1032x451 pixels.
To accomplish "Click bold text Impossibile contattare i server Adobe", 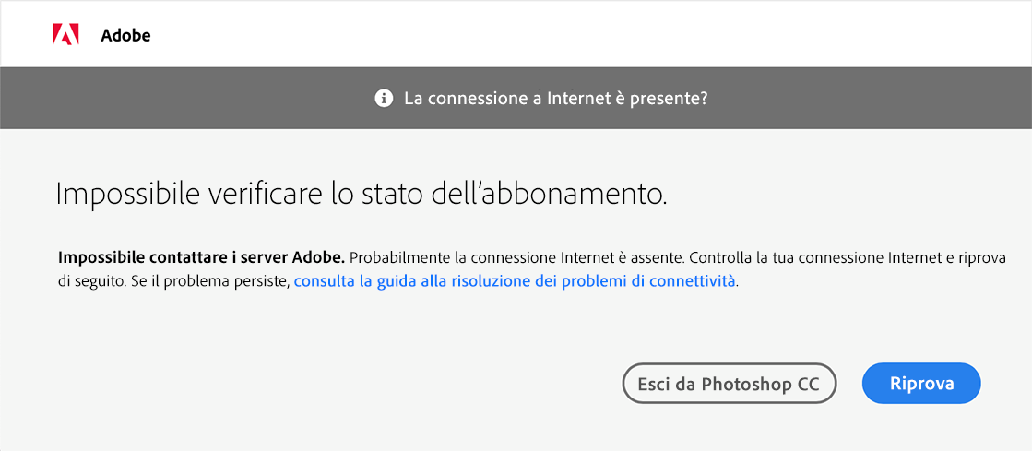I will tap(201, 258).
